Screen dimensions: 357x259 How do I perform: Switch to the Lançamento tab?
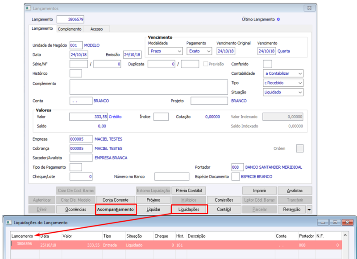click(42, 28)
